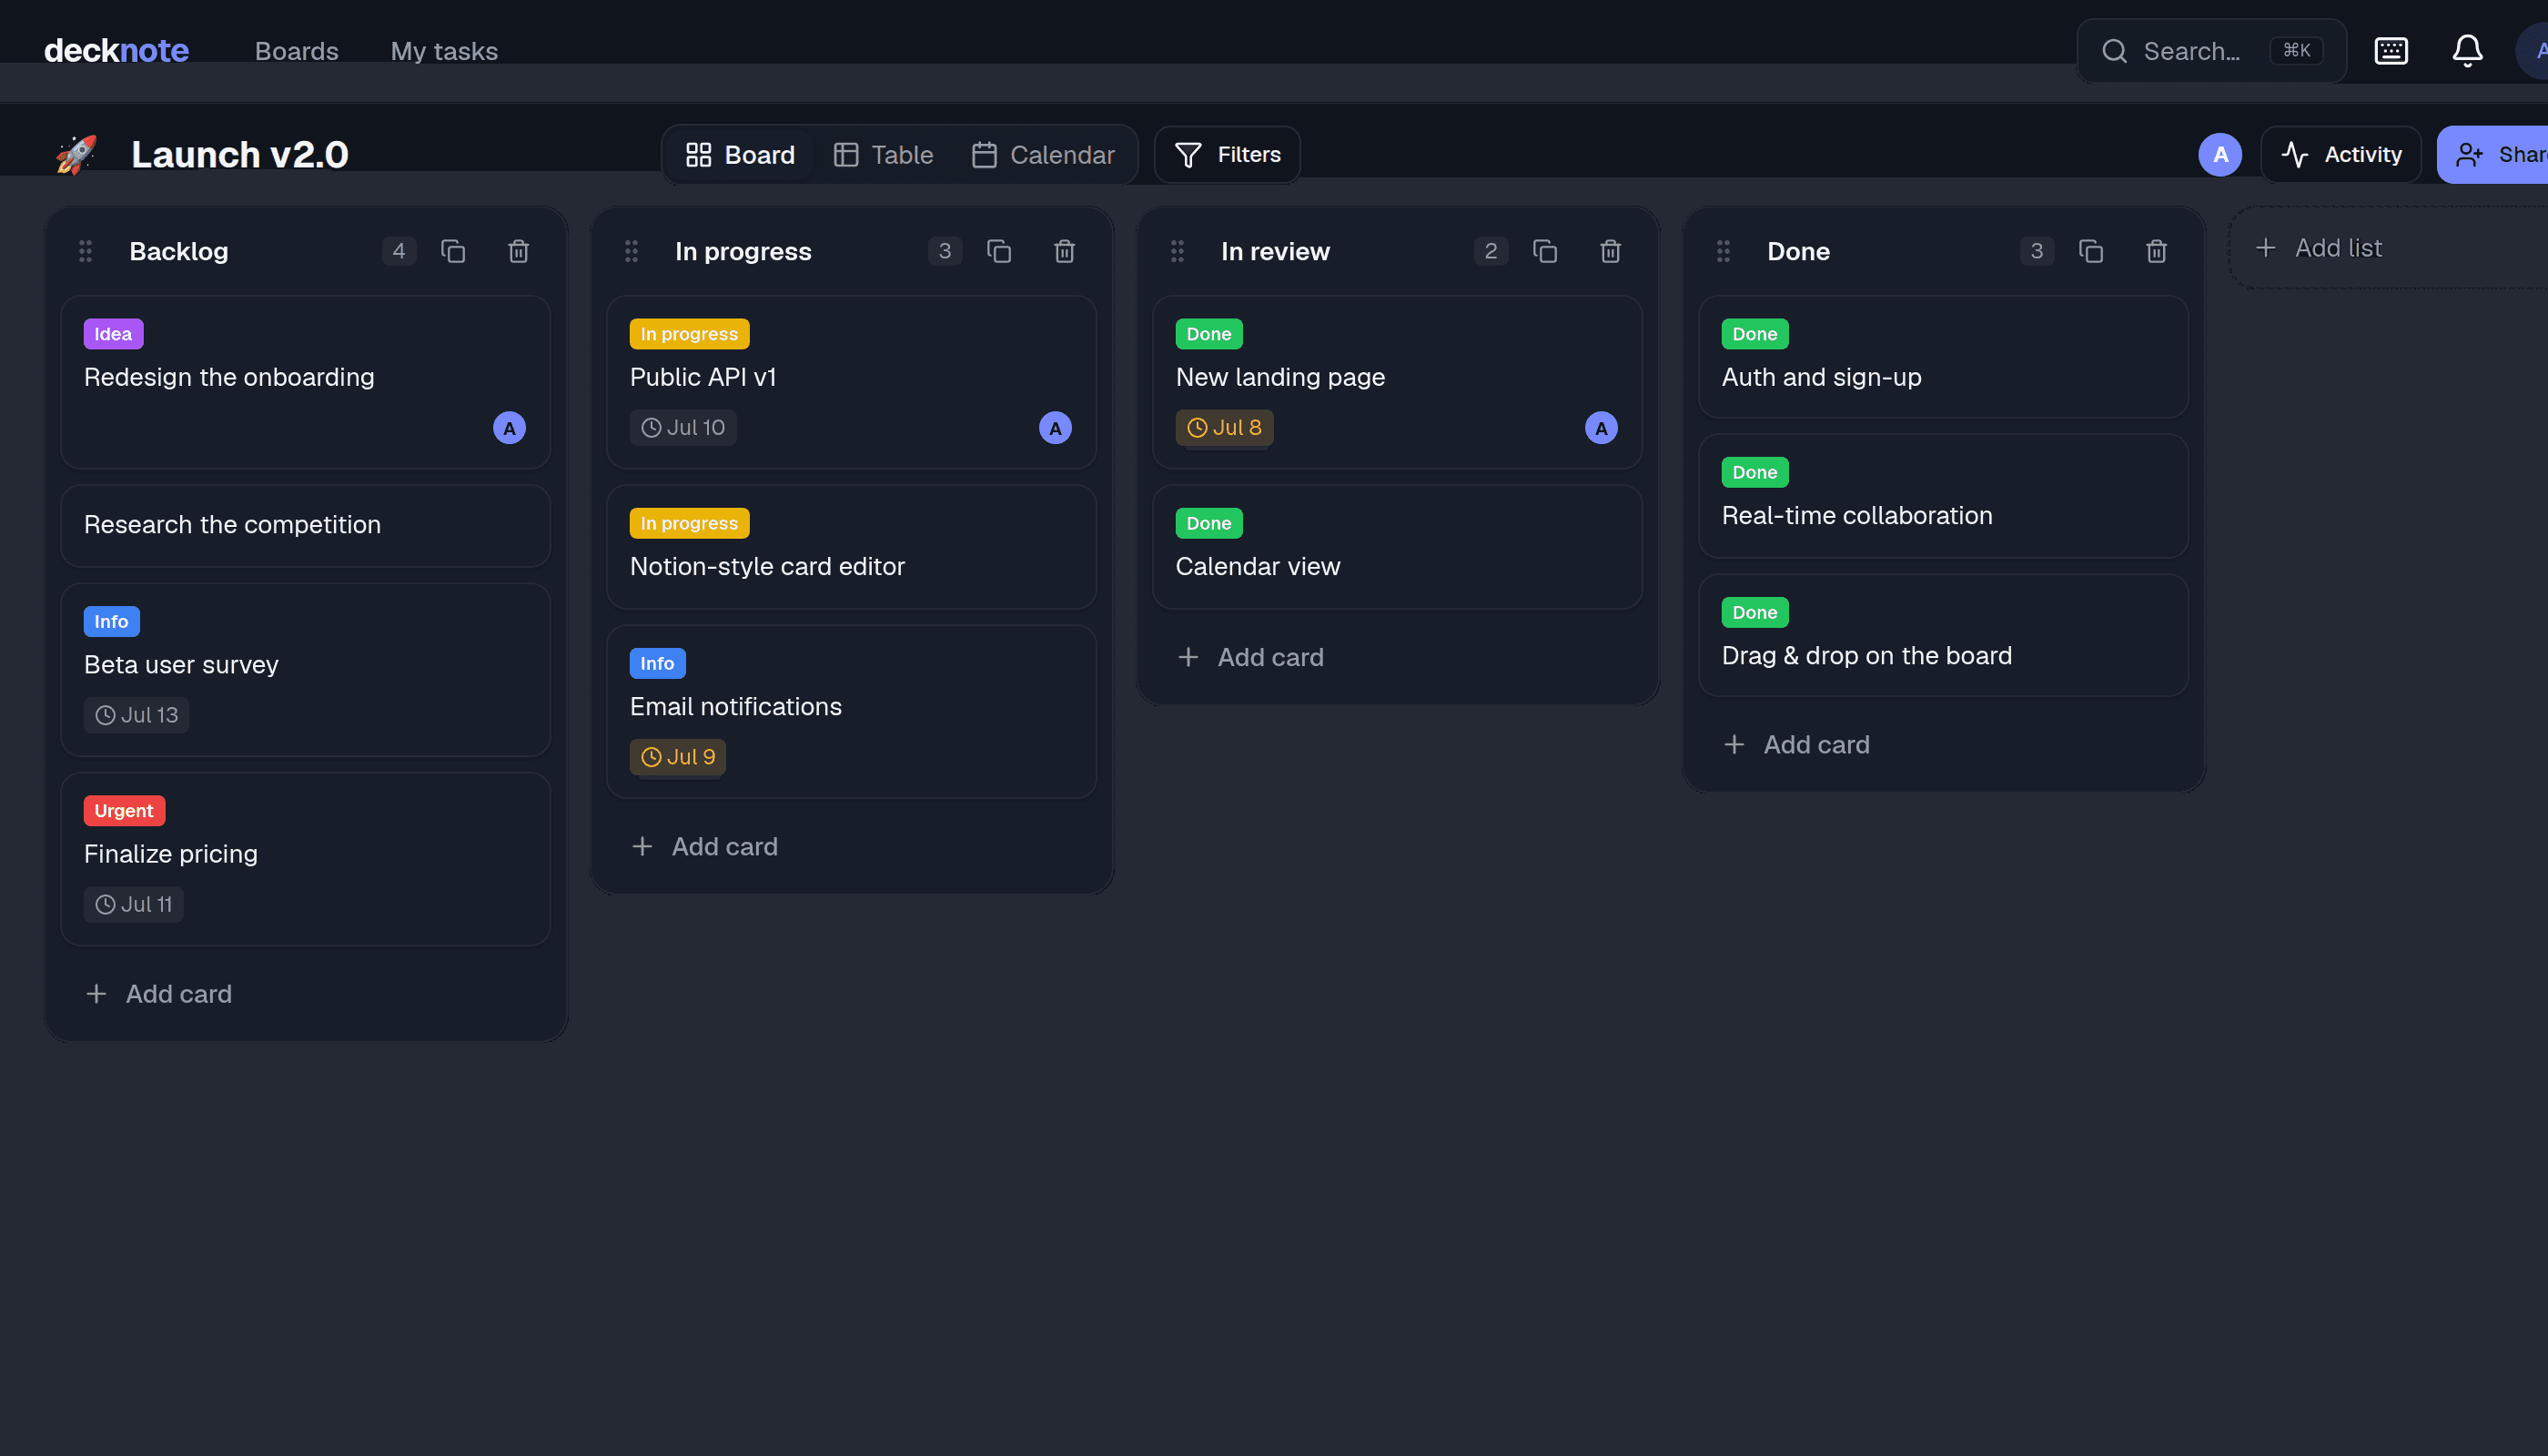This screenshot has width=2548, height=1456.
Task: Open the Filters dropdown
Action: [1227, 155]
